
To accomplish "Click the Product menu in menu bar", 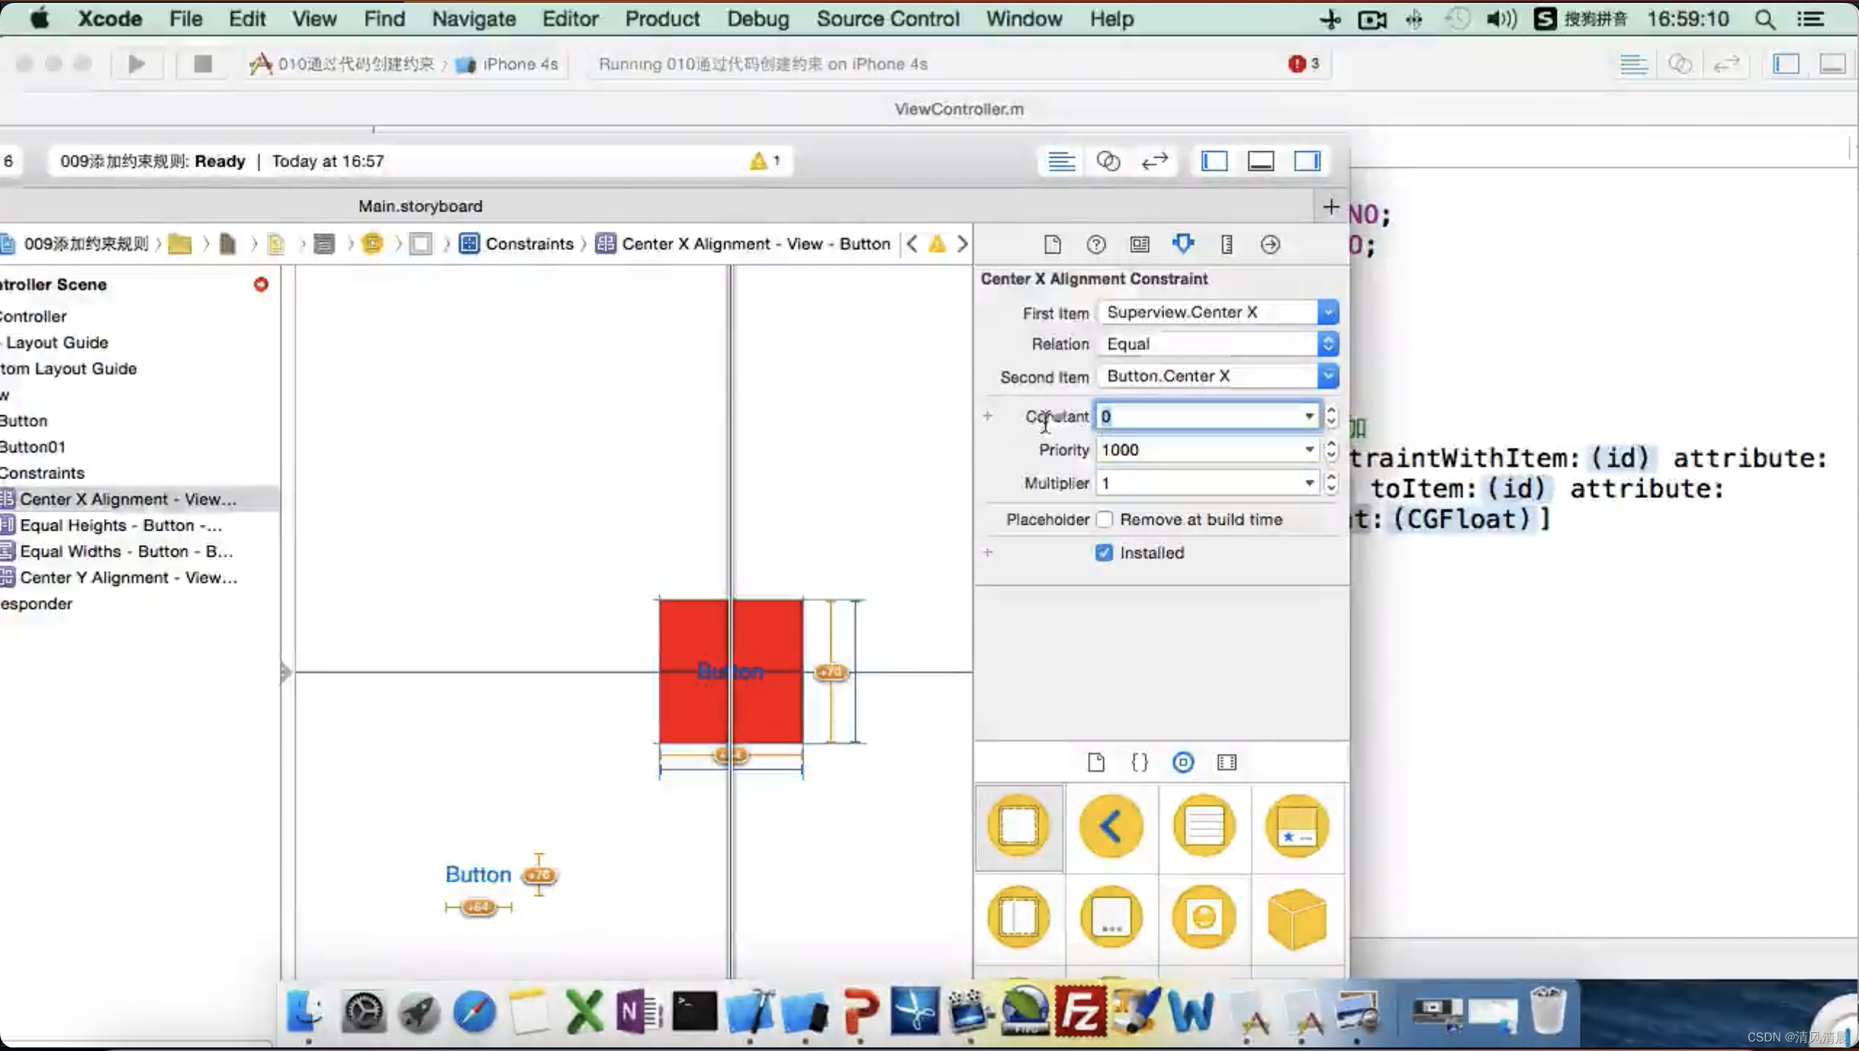I will point(661,18).
